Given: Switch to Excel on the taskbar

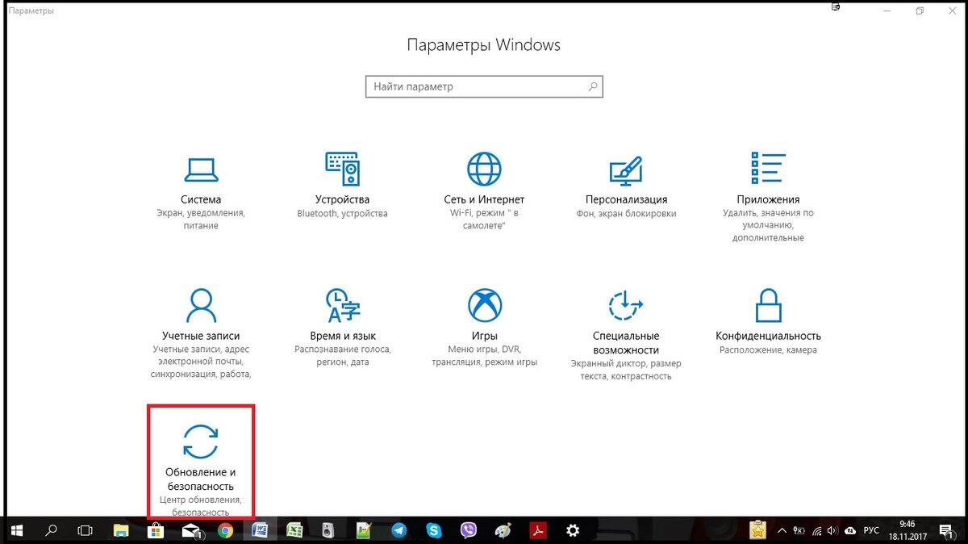Looking at the screenshot, I should pos(295,530).
